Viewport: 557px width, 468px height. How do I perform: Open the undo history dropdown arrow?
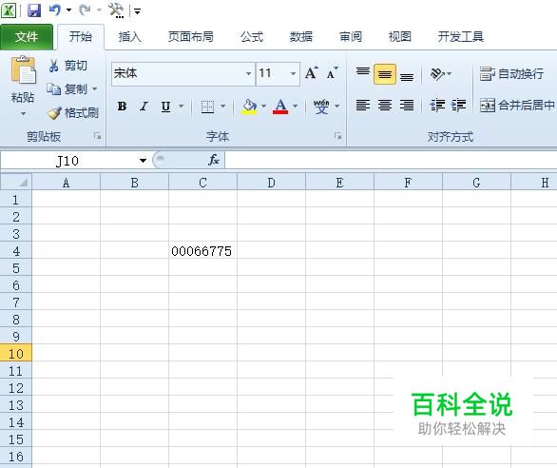69,10
